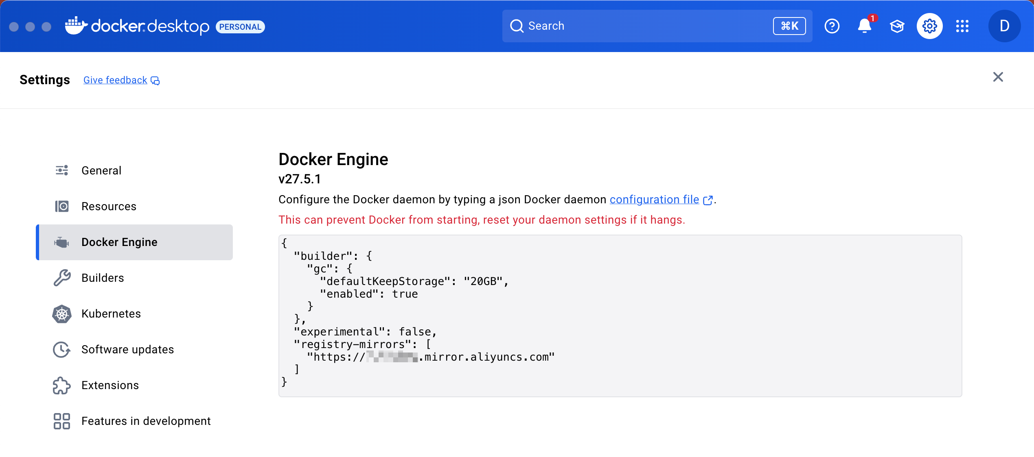1034x457 pixels.
Task: Focus the Search input field
Action: click(657, 26)
